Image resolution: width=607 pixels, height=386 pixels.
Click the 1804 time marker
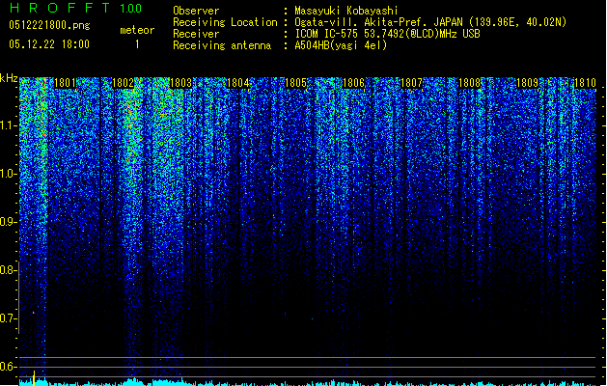[x=237, y=83]
